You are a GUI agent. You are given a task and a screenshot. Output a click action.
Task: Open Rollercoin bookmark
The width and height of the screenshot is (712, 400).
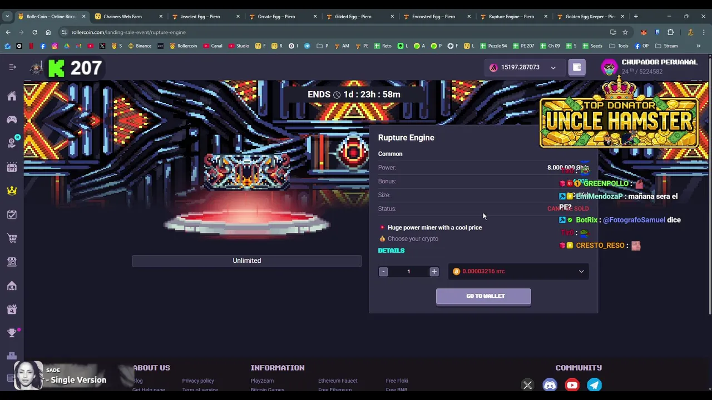click(x=183, y=46)
